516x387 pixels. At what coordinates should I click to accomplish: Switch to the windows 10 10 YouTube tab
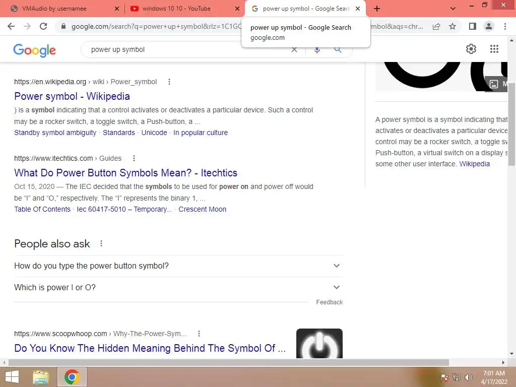176,9
